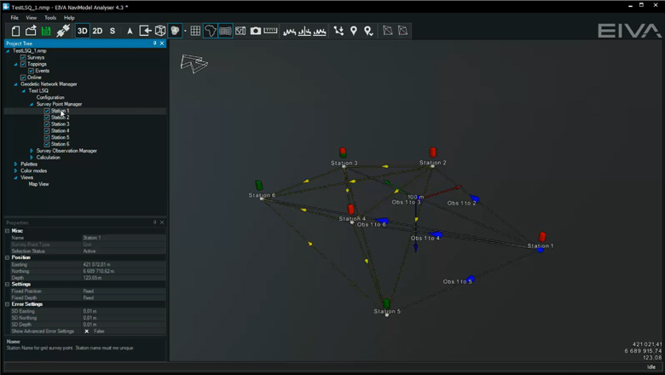Toggle the Africa map background icon
This screenshot has width=665, height=375.
(x=211, y=31)
